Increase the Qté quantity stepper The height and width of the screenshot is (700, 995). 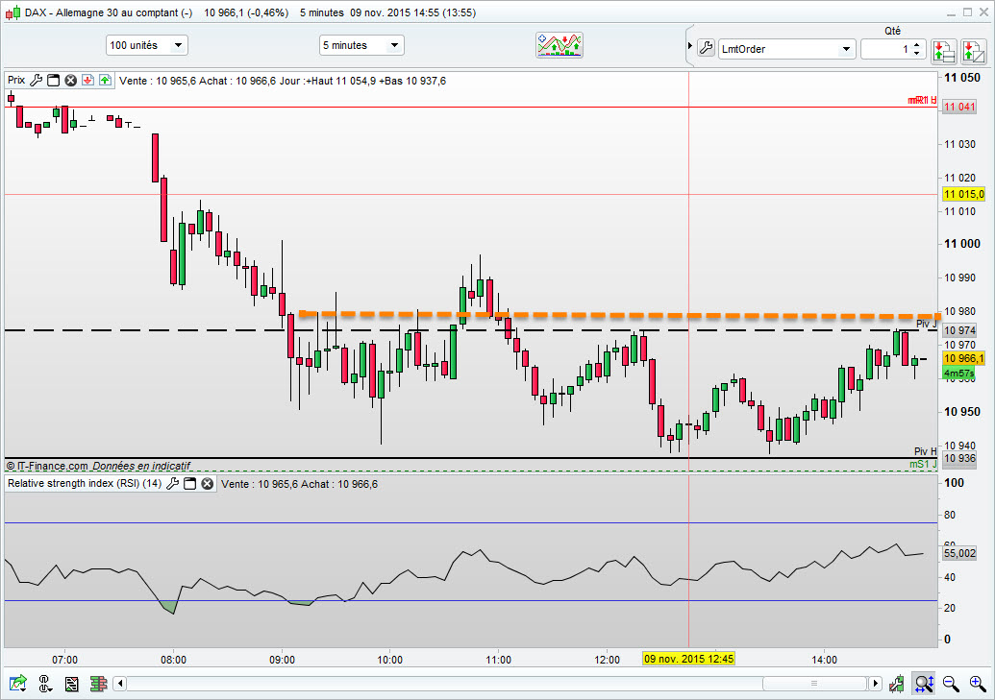coord(916,45)
